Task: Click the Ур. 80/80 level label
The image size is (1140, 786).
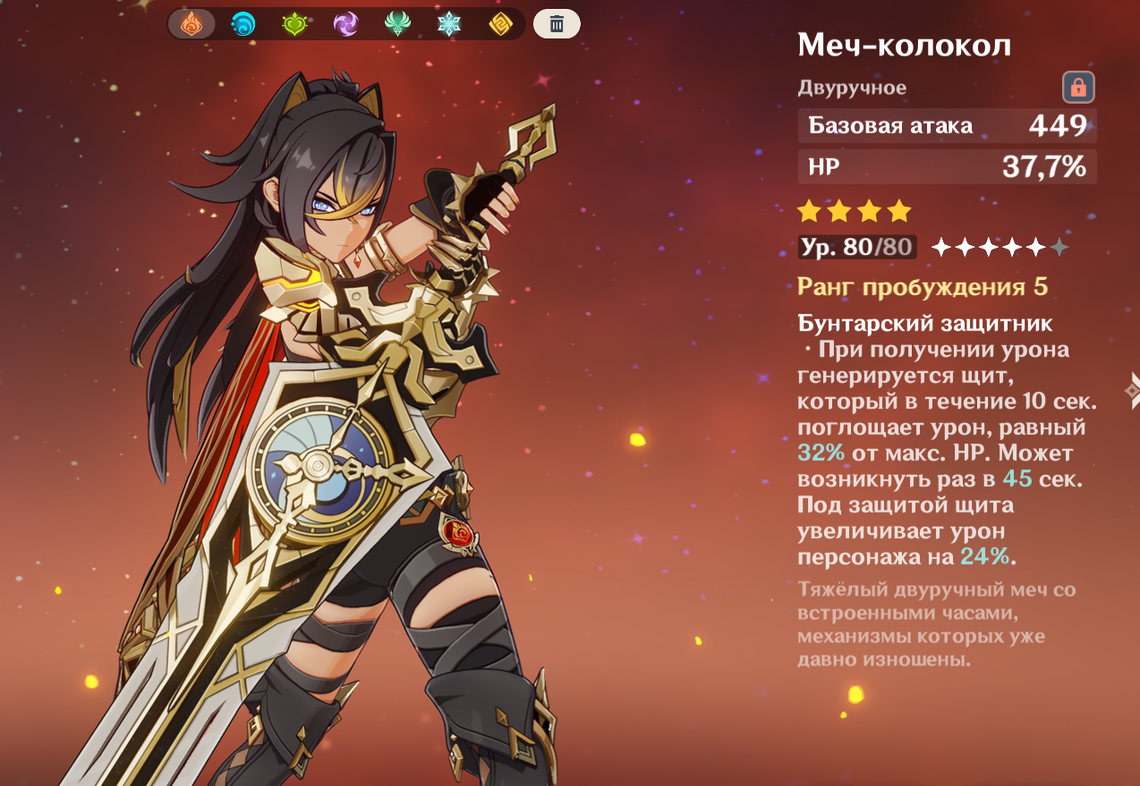Action: pyautogui.click(x=857, y=247)
